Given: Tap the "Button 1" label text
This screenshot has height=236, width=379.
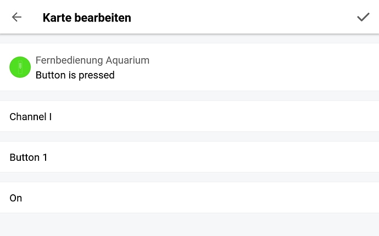Looking at the screenshot, I should click(x=29, y=158).
